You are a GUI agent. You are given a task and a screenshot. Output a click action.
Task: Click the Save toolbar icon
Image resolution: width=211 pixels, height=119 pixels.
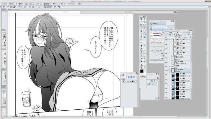coord(14,7)
